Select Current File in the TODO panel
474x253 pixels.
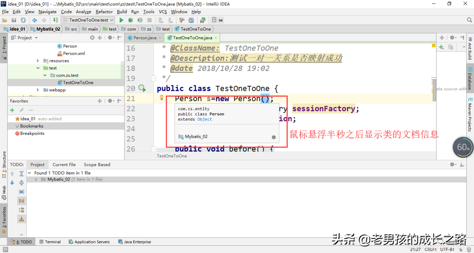tap(64, 164)
